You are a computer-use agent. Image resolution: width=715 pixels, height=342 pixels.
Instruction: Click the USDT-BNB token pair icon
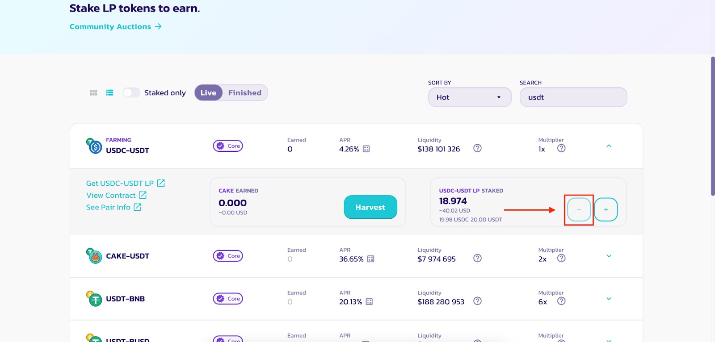pyautogui.click(x=94, y=299)
